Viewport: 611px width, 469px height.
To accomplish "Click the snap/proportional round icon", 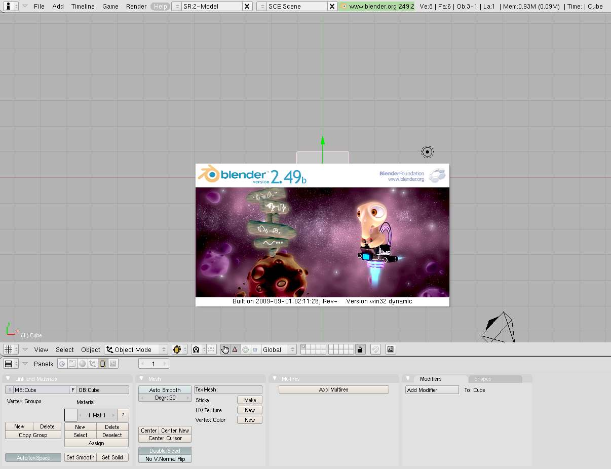I will [x=375, y=349].
